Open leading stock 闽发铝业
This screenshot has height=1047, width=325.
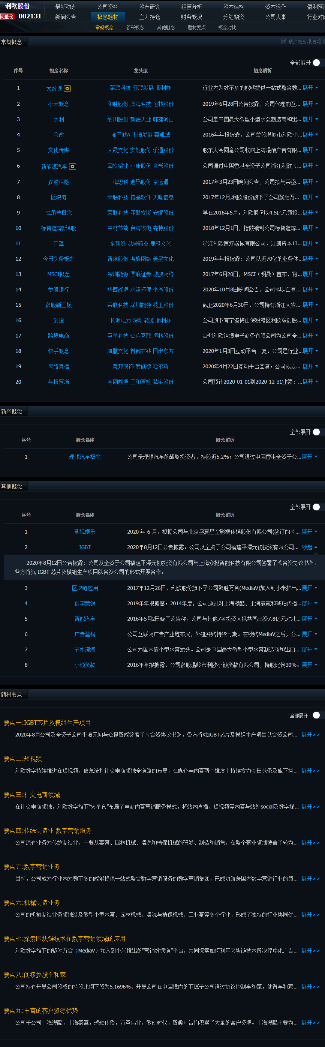(x=118, y=166)
